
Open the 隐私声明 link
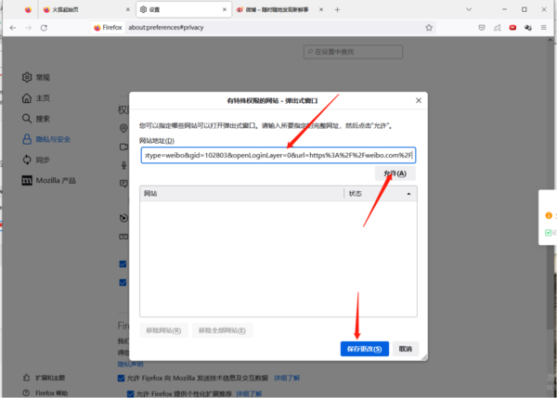coord(130,364)
